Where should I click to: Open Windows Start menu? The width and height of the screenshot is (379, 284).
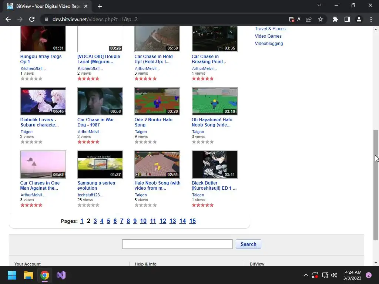click(x=12, y=275)
